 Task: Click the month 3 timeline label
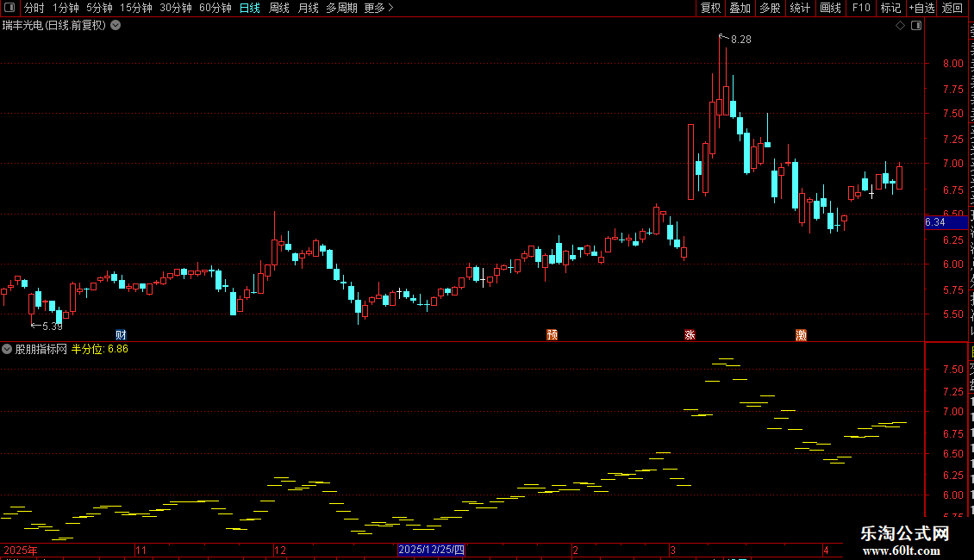click(x=672, y=550)
